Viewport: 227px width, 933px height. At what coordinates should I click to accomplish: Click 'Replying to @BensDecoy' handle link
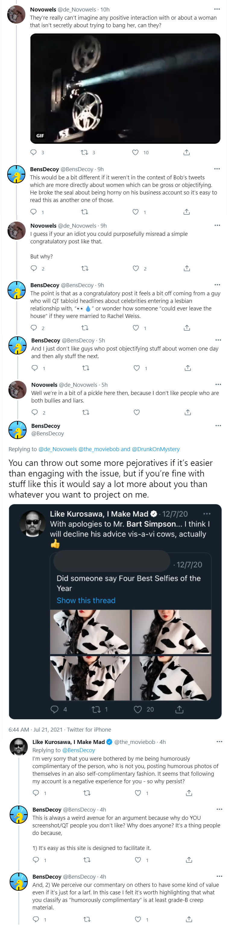coord(78,750)
